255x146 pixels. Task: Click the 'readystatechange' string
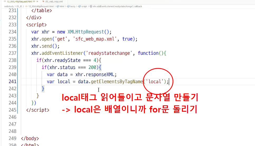pos(109,53)
